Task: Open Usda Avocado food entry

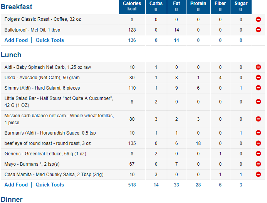Action: click(x=42, y=78)
